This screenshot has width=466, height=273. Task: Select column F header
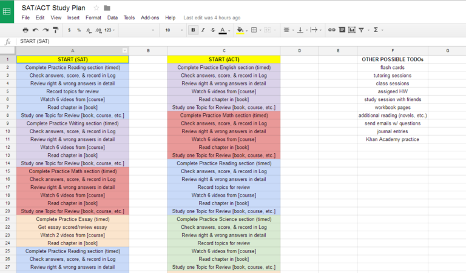pos(393,51)
